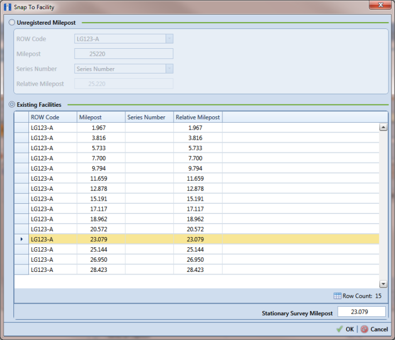Screen dimensions: 395x340
Task: Click the current-row arrow indicator for 23.079
Action: pyautogui.click(x=21, y=239)
